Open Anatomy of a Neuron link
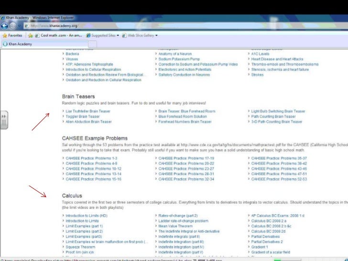The height and width of the screenshot is (261, 348). pyautogui.click(x=175, y=54)
